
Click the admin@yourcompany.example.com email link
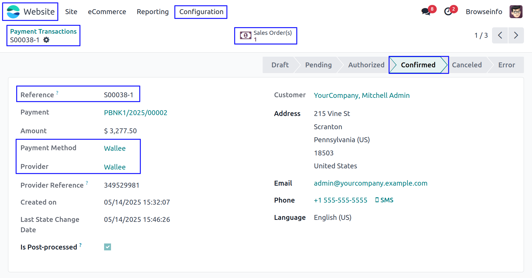[370, 183]
